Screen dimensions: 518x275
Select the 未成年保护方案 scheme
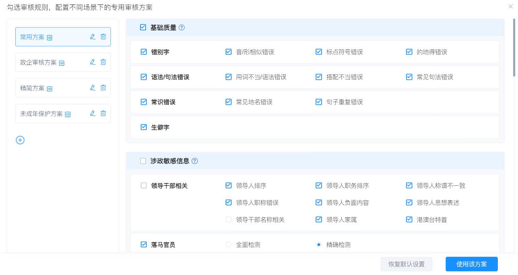pyautogui.click(x=63, y=114)
